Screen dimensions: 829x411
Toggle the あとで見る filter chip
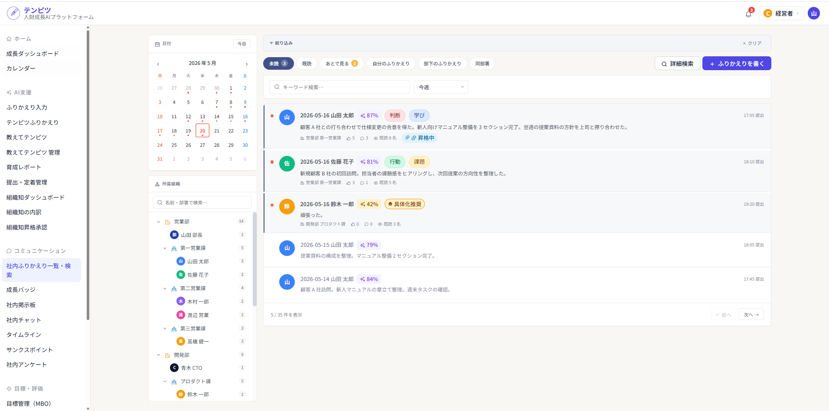(342, 63)
